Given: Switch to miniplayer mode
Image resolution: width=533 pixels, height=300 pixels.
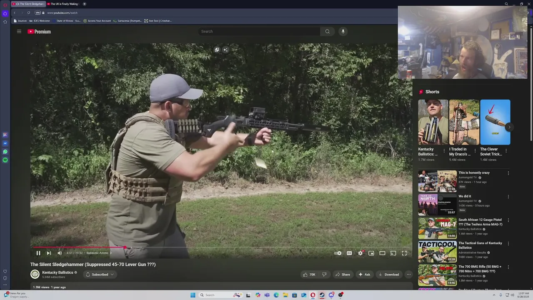Looking at the screenshot, I should pos(371,253).
